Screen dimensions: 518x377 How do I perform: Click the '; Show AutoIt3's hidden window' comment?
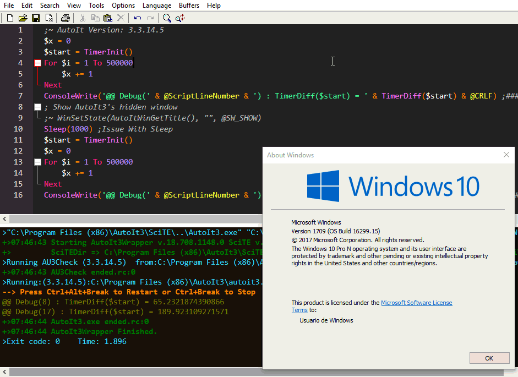(111, 107)
